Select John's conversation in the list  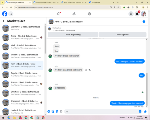pos(22,65)
